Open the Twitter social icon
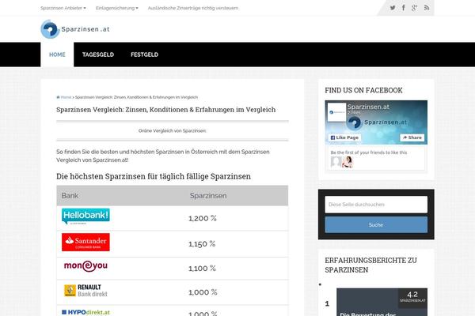Screen dimensions: 475x316 tap(393, 8)
